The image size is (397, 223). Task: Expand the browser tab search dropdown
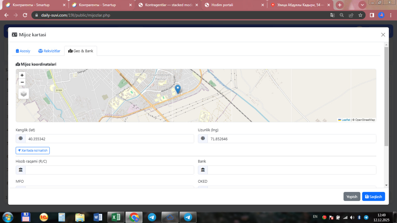click(362, 5)
